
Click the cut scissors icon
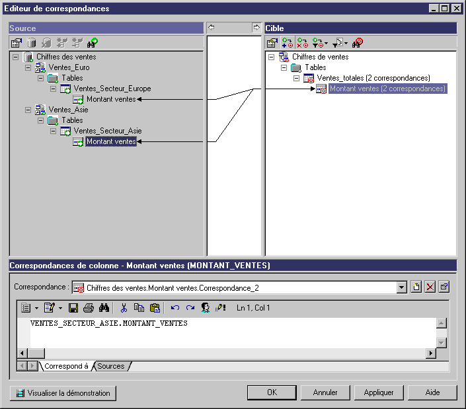pos(124,308)
